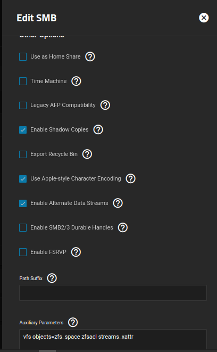Show Time Machine help tooltip
The height and width of the screenshot is (352, 217).
(76, 81)
